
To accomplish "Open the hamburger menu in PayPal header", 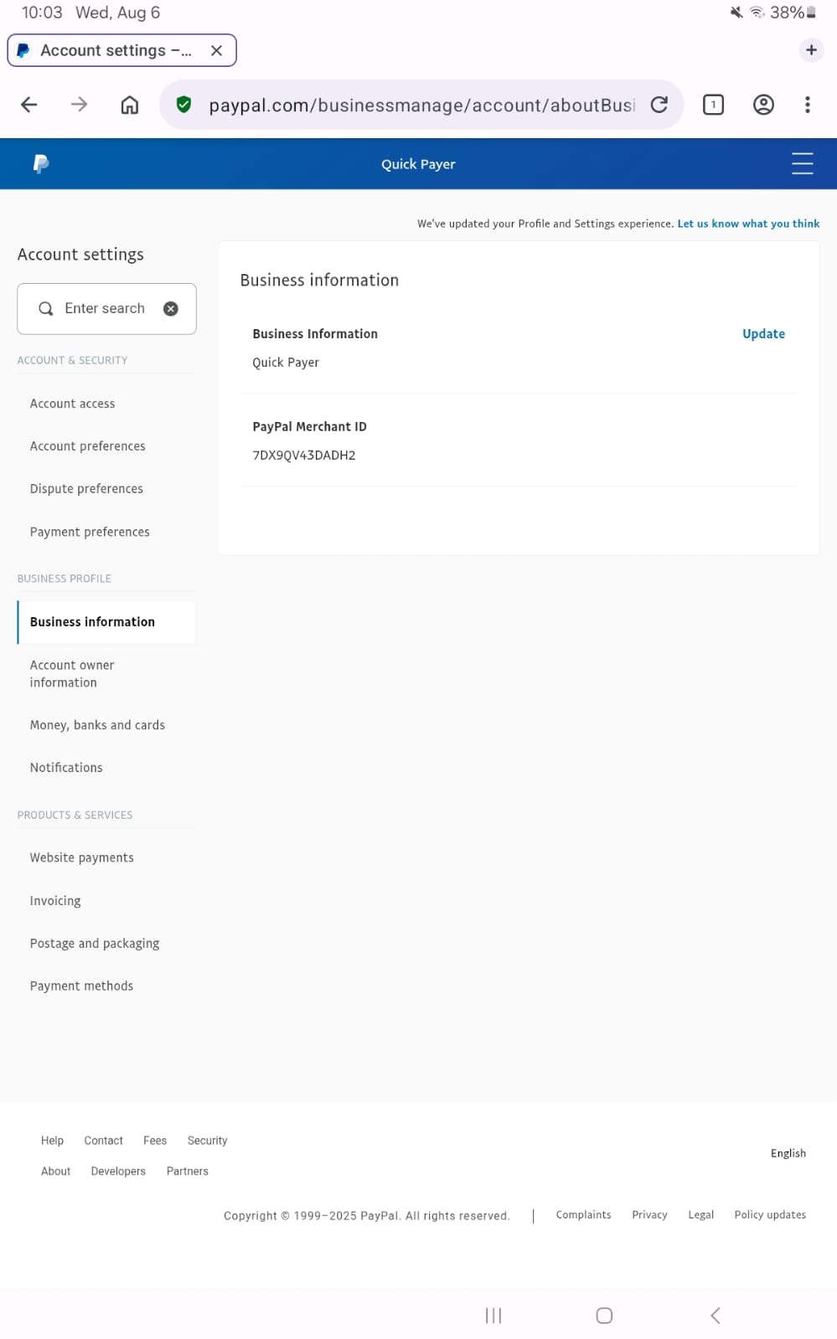I will 802,163.
